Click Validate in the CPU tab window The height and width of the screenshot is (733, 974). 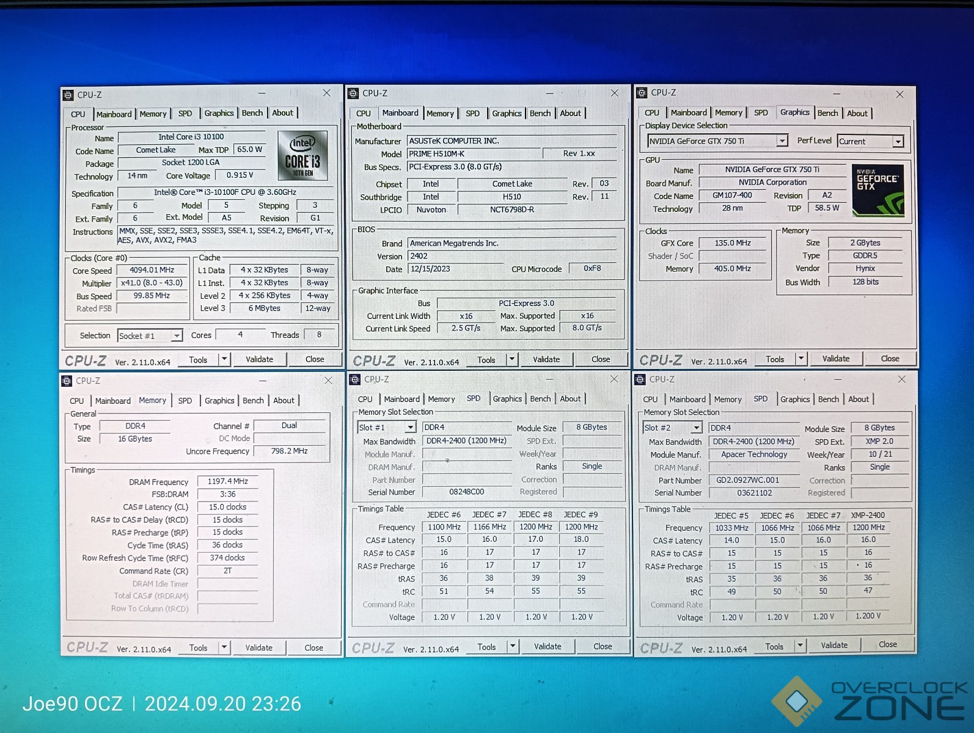click(x=260, y=360)
